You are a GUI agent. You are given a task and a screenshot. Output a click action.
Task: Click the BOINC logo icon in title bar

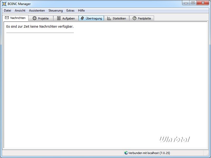coord(4,4)
